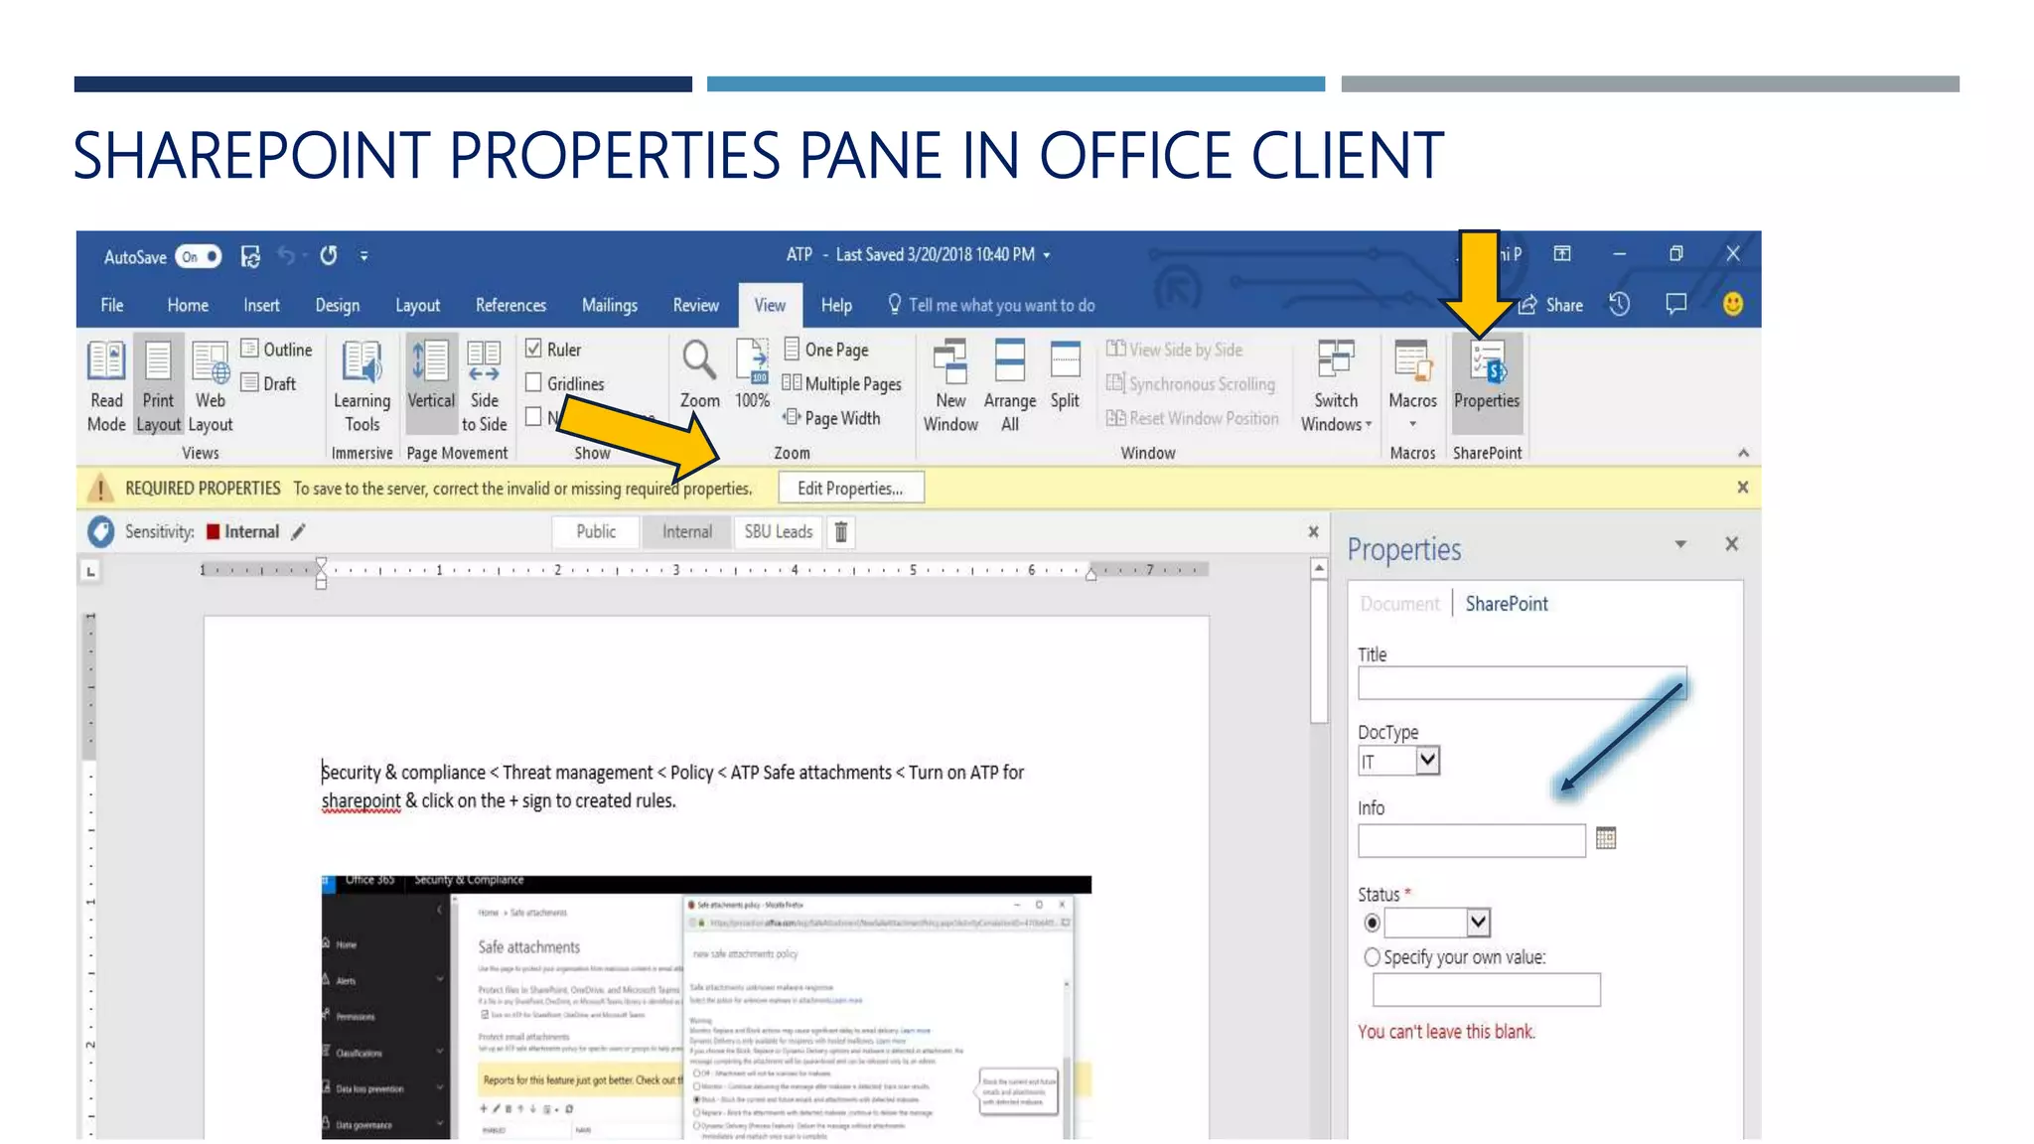Image resolution: width=2034 pixels, height=1144 pixels.
Task: Select Draft view
Action: tap(269, 383)
